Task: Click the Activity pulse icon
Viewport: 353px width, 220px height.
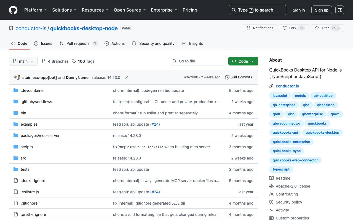Action: tap(271, 210)
